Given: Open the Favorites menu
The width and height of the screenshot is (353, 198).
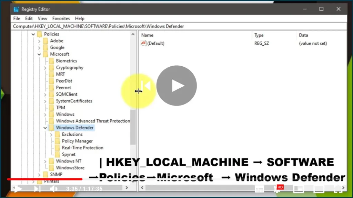Looking at the screenshot, I should [61, 19].
